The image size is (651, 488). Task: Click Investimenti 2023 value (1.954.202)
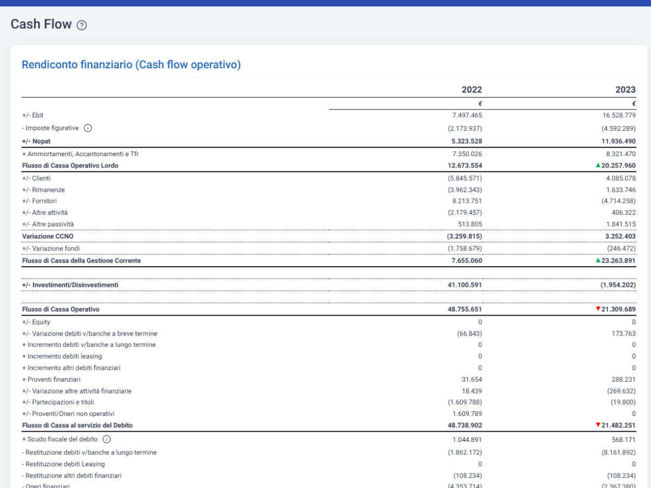[618, 285]
